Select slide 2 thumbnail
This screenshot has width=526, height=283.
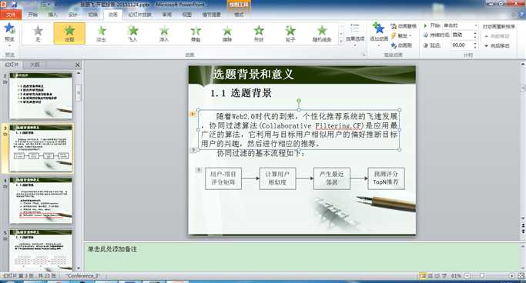[41, 96]
